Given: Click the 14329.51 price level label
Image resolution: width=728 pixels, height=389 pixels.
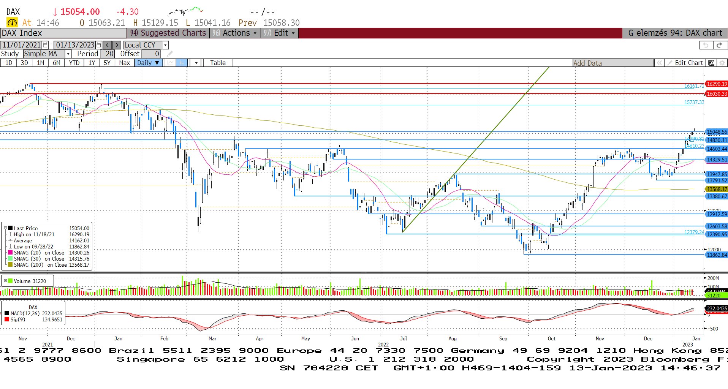Looking at the screenshot, I should (x=717, y=160).
